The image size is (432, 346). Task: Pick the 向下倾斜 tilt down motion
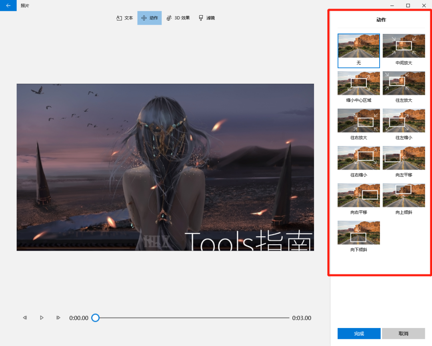pos(359,237)
